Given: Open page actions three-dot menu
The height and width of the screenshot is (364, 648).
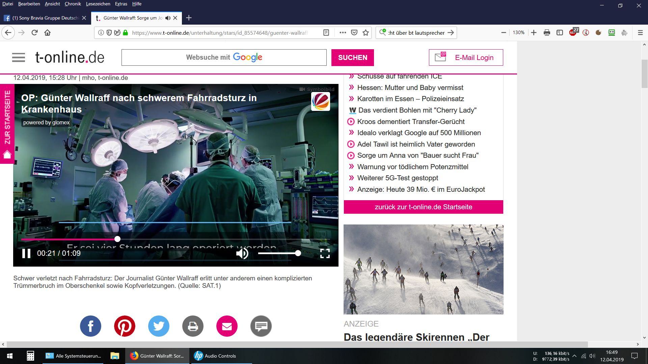Looking at the screenshot, I should point(343,33).
